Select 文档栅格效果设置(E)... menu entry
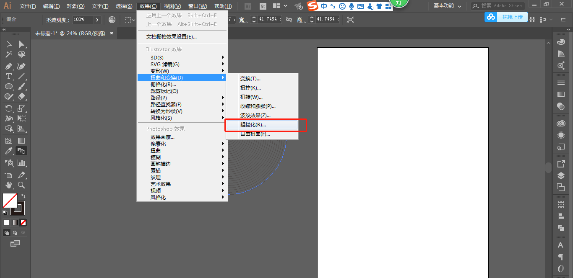Image resolution: width=573 pixels, height=278 pixels. (x=182, y=36)
